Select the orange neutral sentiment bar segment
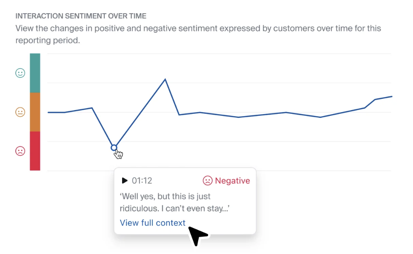This screenshot has height=254, width=413. click(35, 112)
